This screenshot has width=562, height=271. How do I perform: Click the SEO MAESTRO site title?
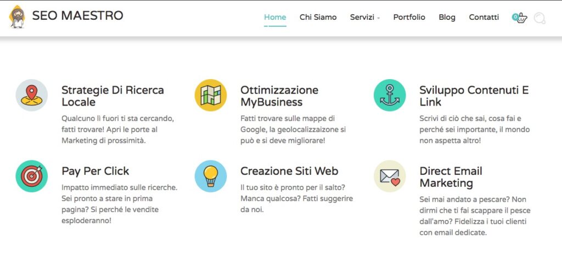point(77,16)
